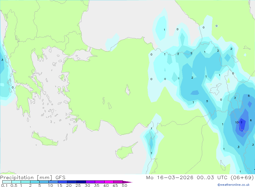Click the 'GFS' model label

coord(60,177)
